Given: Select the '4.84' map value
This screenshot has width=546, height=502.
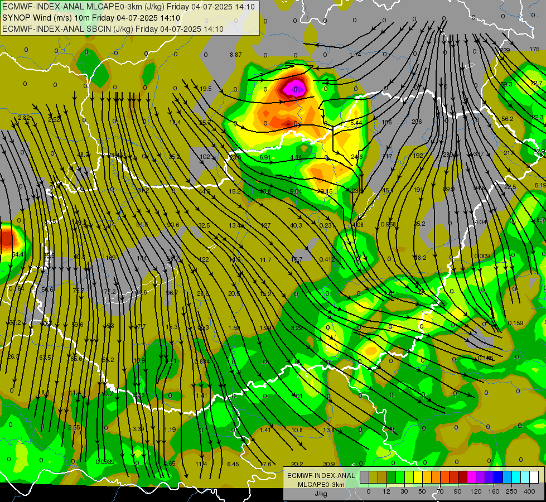Looking at the screenshot, I should point(296,157).
